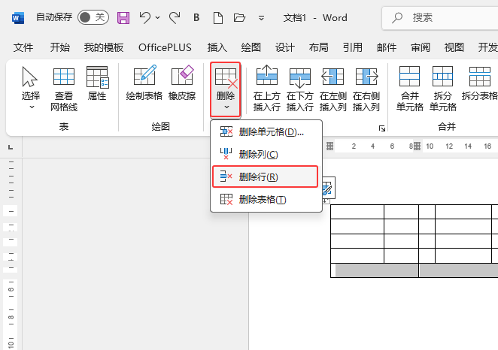Click the purple Save disk icon
The image size is (498, 350).
coord(123,18)
